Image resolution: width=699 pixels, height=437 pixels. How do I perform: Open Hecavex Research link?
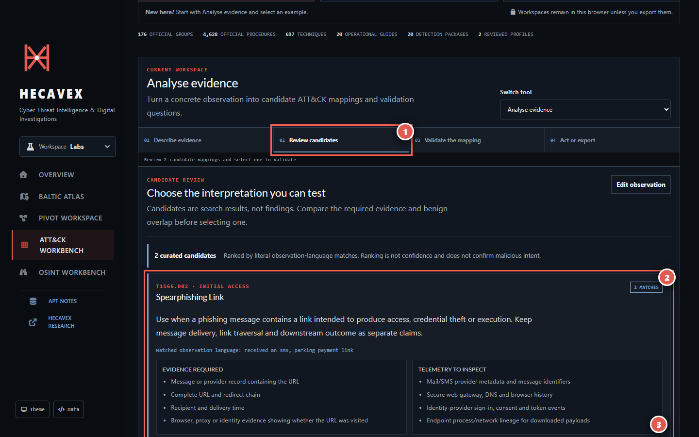[61, 322]
